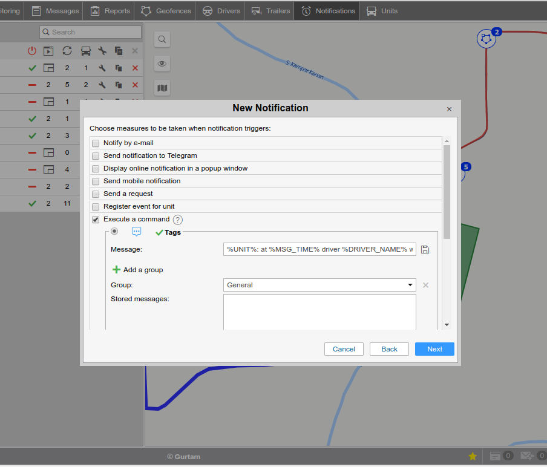The image size is (547, 467).
Task: Click the chat bubble message type icon
Action: (x=137, y=232)
